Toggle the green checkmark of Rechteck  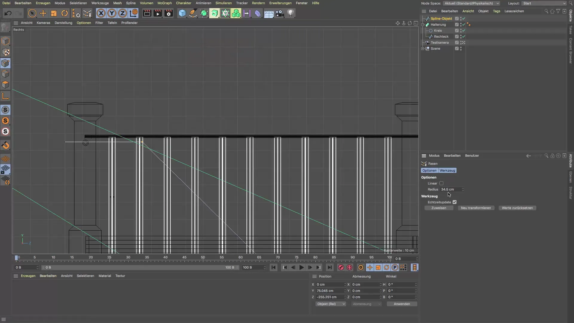(464, 36)
